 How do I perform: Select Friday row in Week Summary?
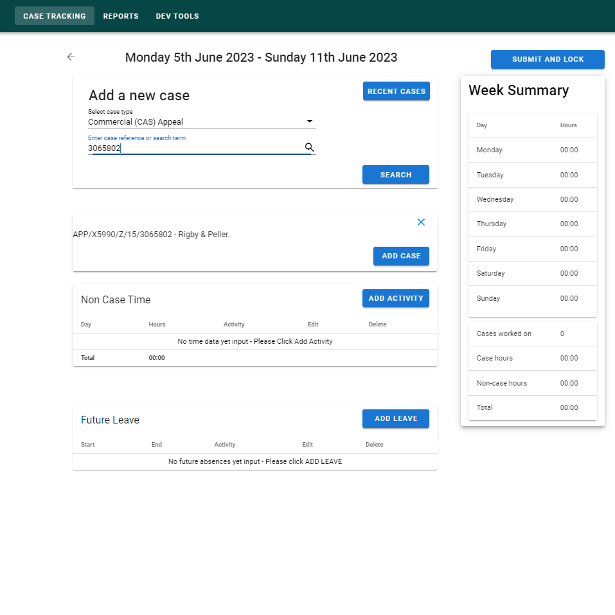pos(533,249)
